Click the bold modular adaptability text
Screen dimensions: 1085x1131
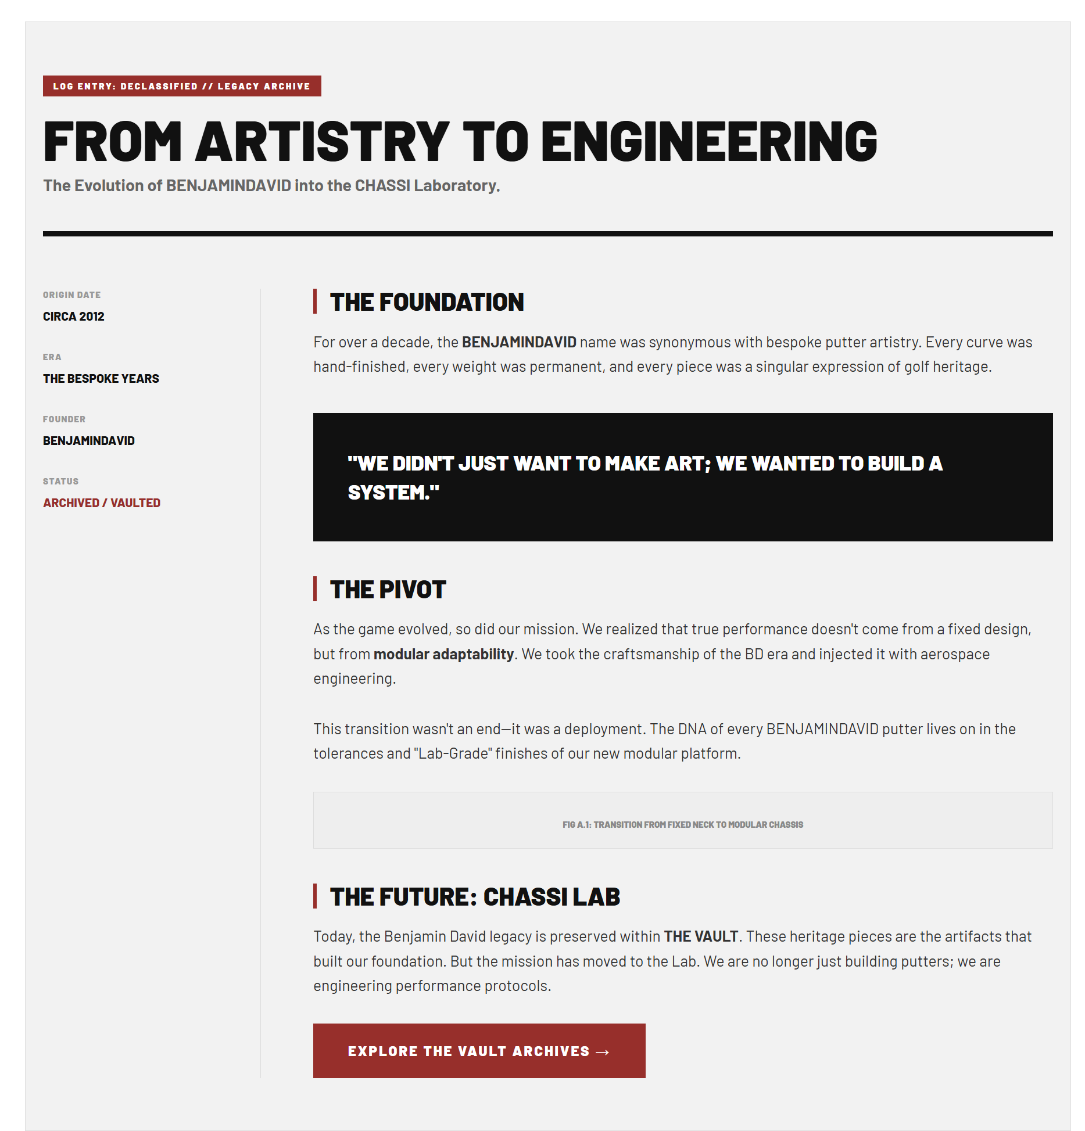tap(443, 654)
